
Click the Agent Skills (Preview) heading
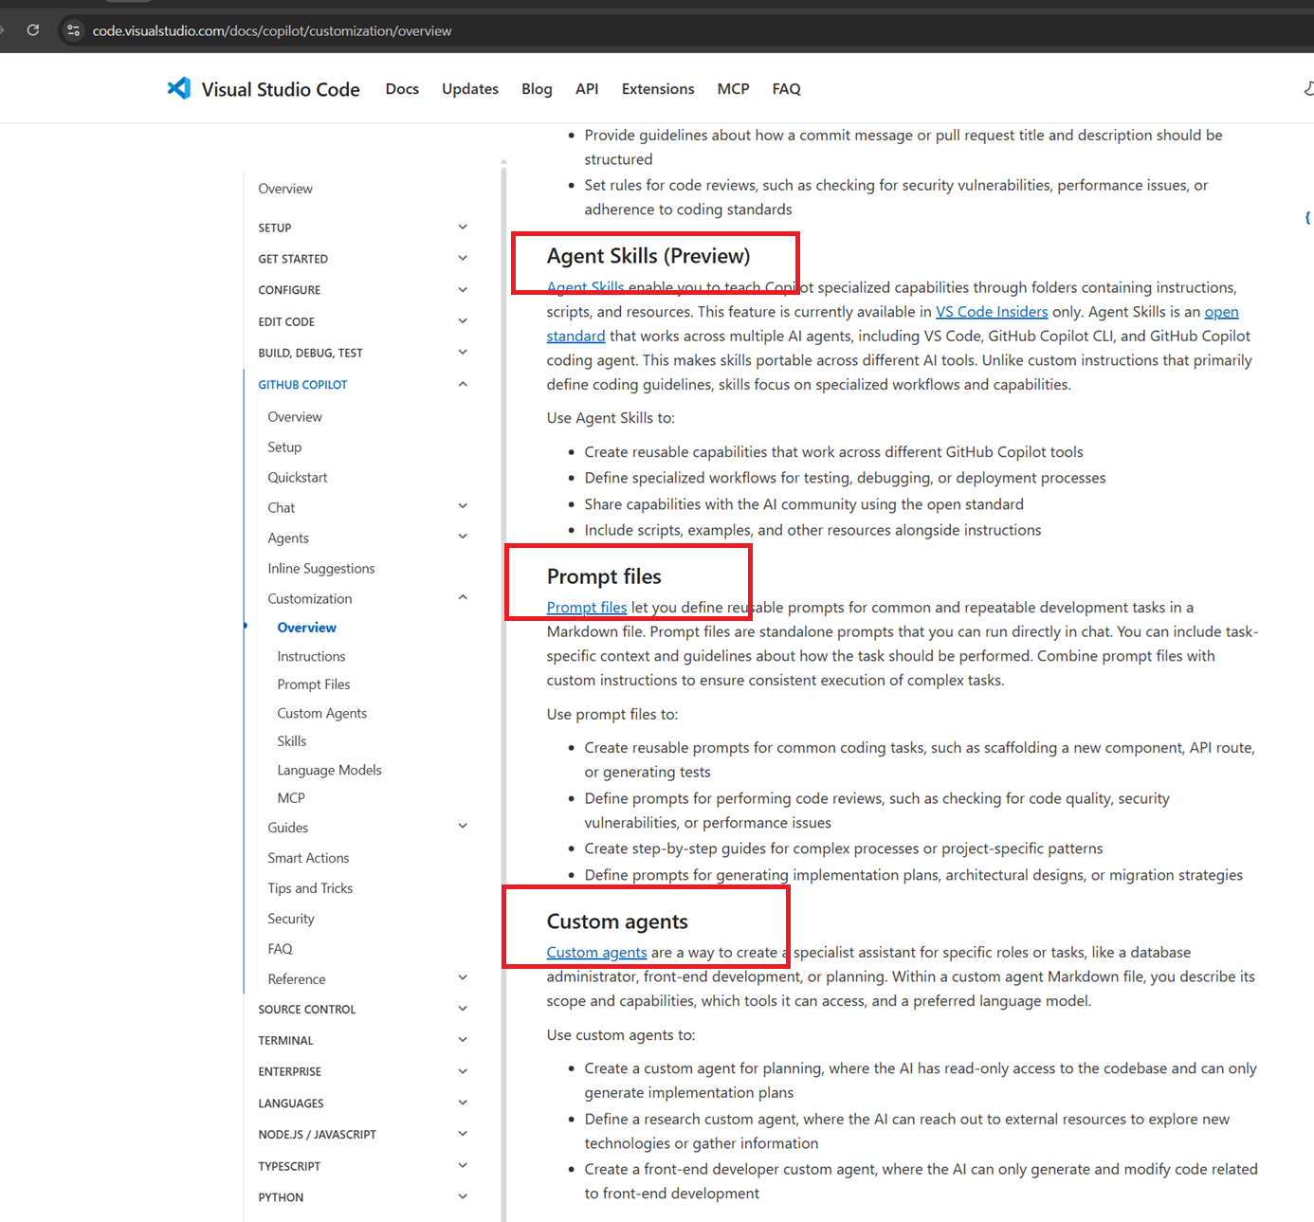648,256
